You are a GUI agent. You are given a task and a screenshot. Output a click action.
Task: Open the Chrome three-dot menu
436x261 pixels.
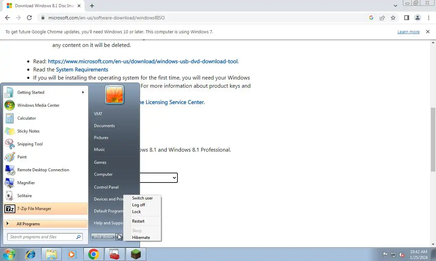pos(428,18)
